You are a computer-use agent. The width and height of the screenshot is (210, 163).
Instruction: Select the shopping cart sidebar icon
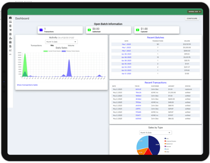tap(10, 30)
